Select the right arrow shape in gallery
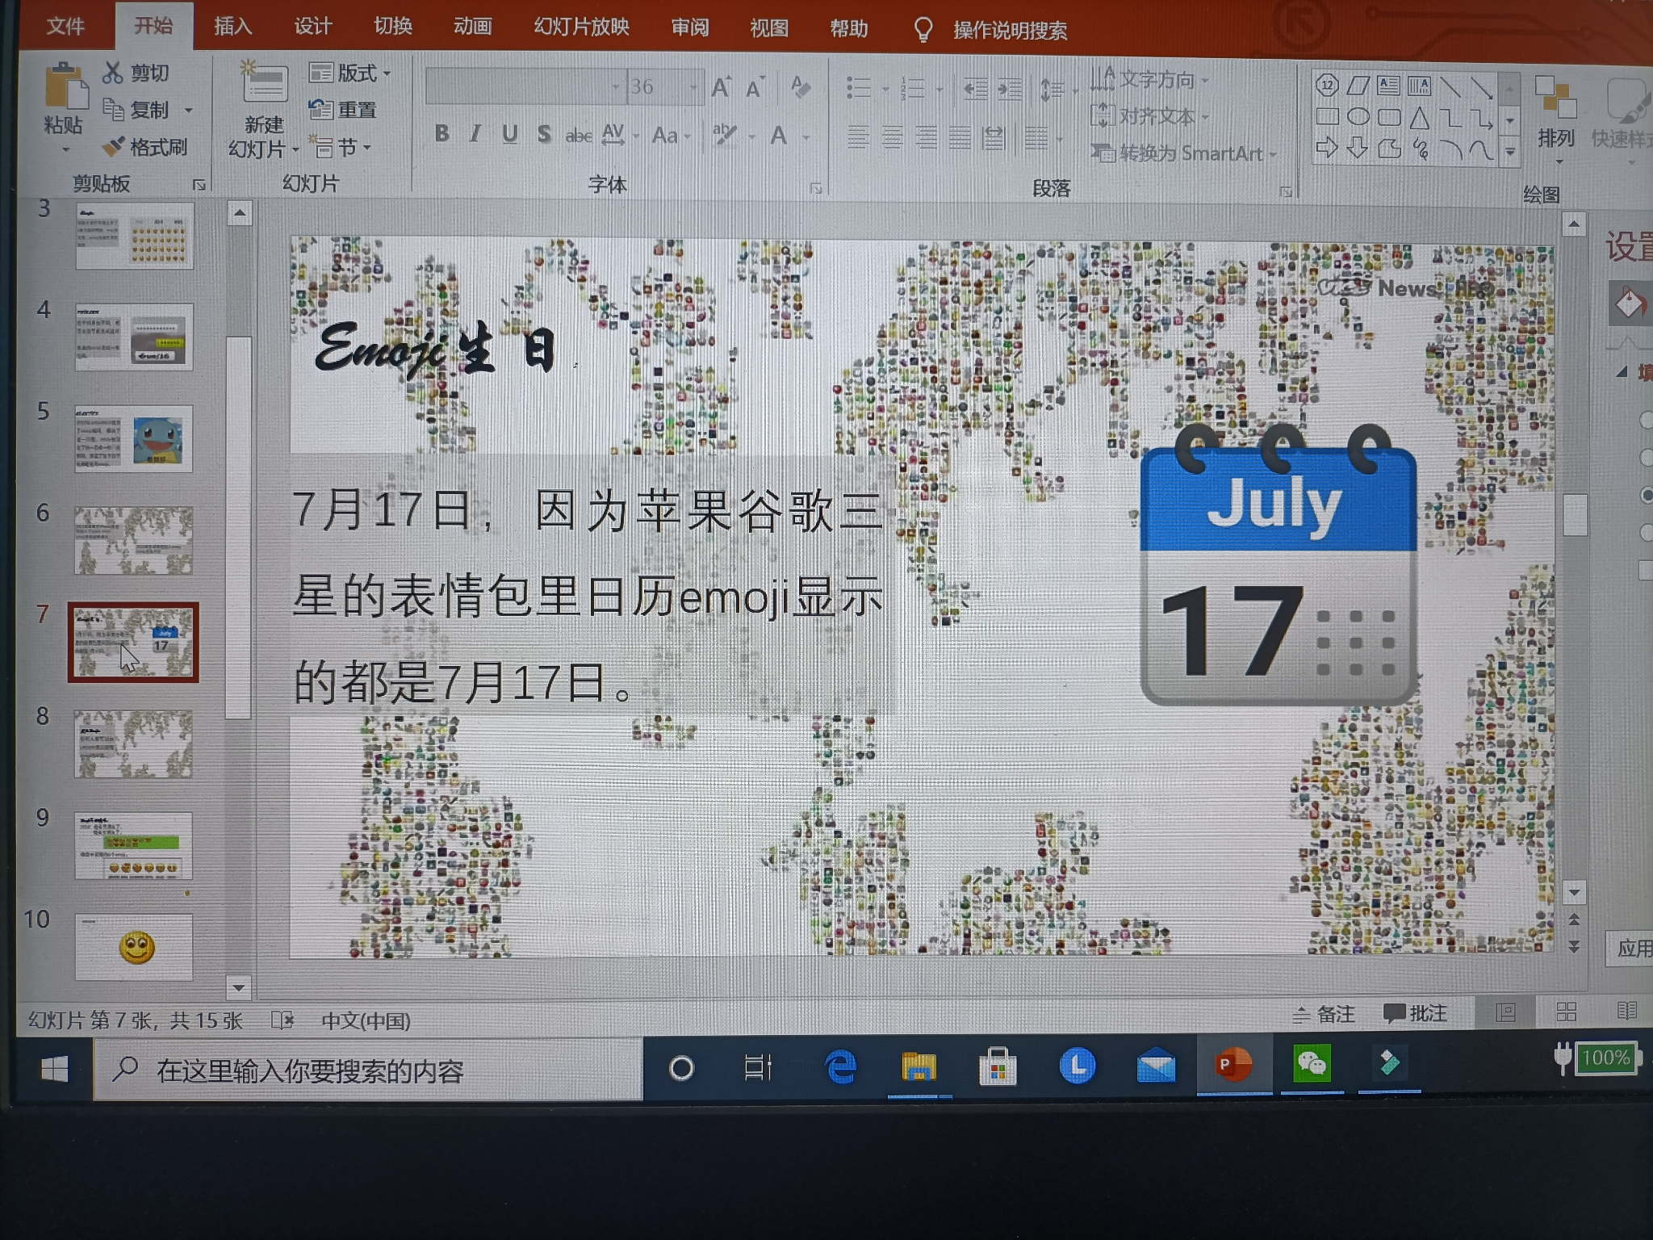The image size is (1653, 1240). tap(1327, 148)
